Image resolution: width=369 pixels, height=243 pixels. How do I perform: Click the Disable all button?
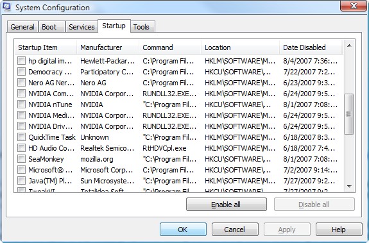click(x=314, y=205)
